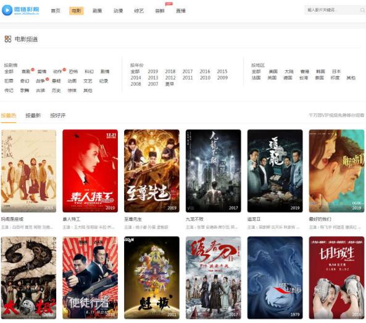
Task: Filter genre by 历史
Action: click(56, 90)
